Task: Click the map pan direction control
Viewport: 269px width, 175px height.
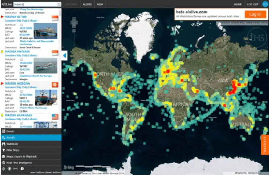Action: point(74,22)
